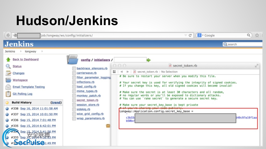Expand the chevron after Jenkins breadcrumb
The width and height of the screenshot is (266, 149).
[21, 51]
